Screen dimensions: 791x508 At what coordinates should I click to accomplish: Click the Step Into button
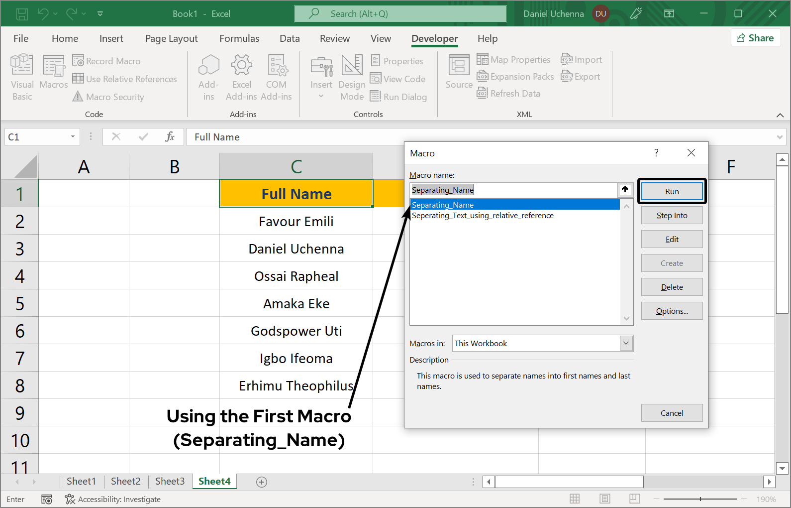[x=672, y=215]
